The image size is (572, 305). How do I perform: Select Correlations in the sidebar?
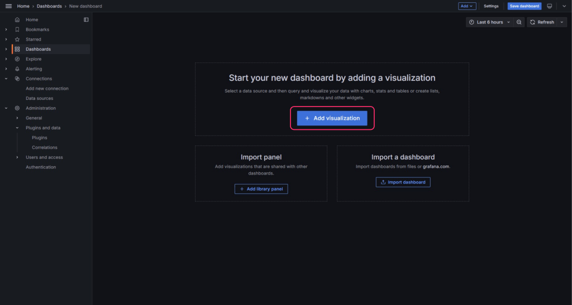click(45, 148)
